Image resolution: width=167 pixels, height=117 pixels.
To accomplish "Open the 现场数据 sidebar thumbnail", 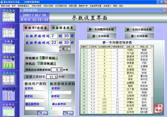I will pyautogui.click(x=9, y=17).
